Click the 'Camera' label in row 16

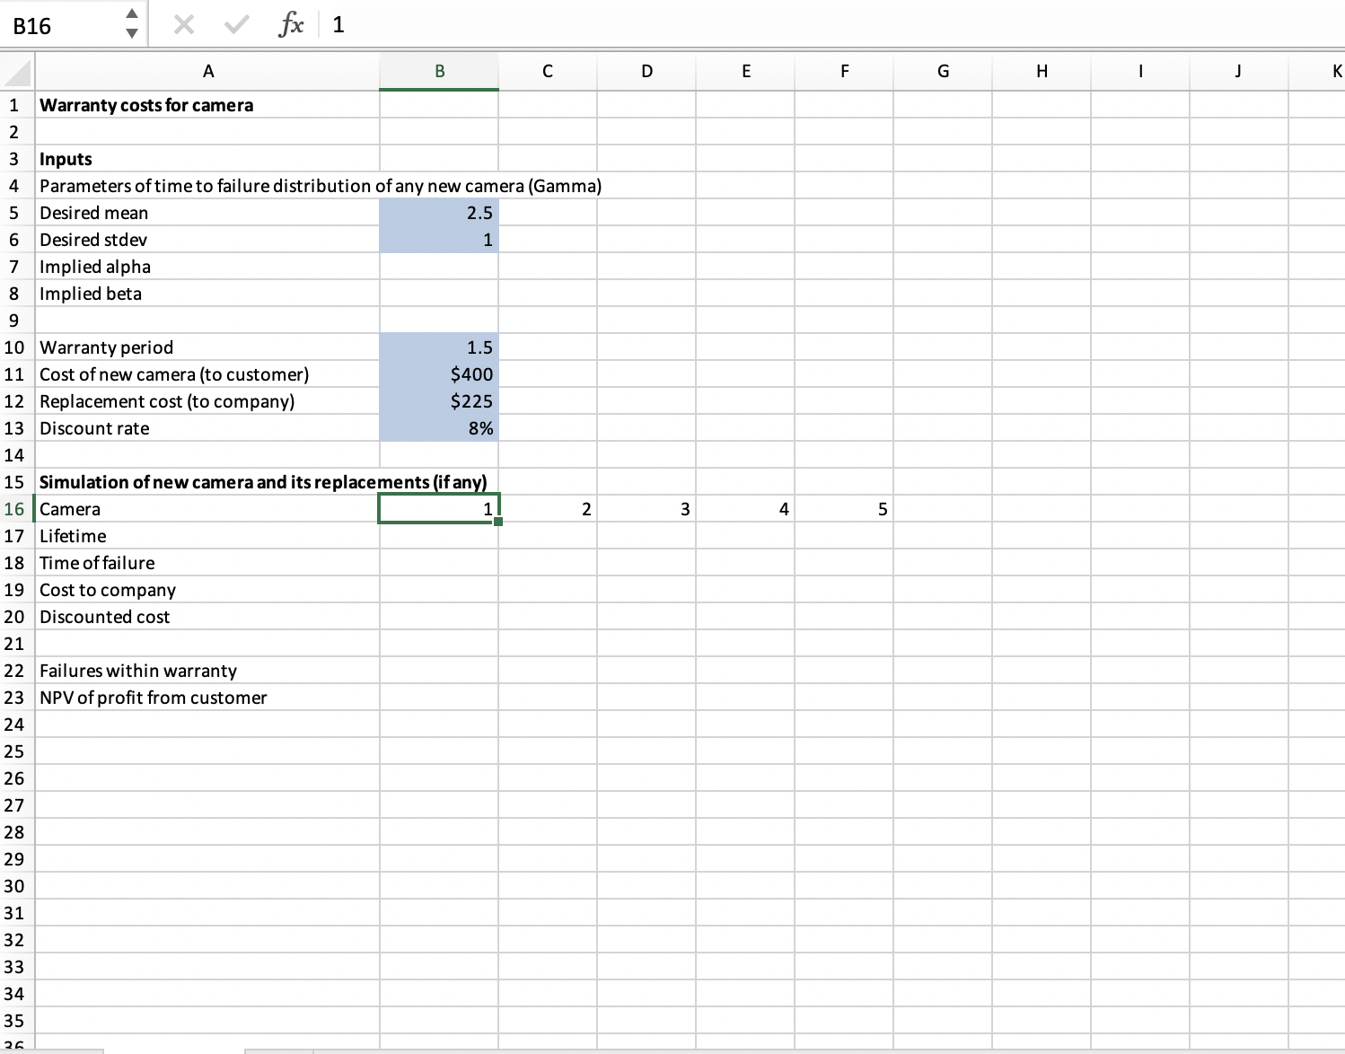70,509
